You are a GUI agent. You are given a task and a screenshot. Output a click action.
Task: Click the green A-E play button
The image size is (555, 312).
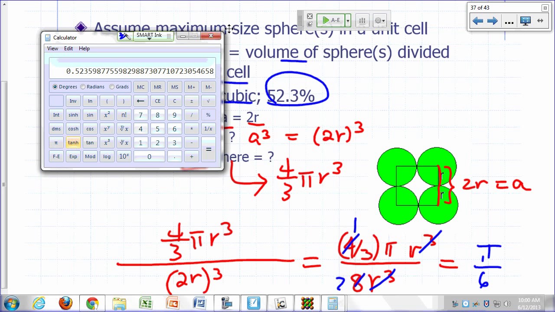pos(331,20)
